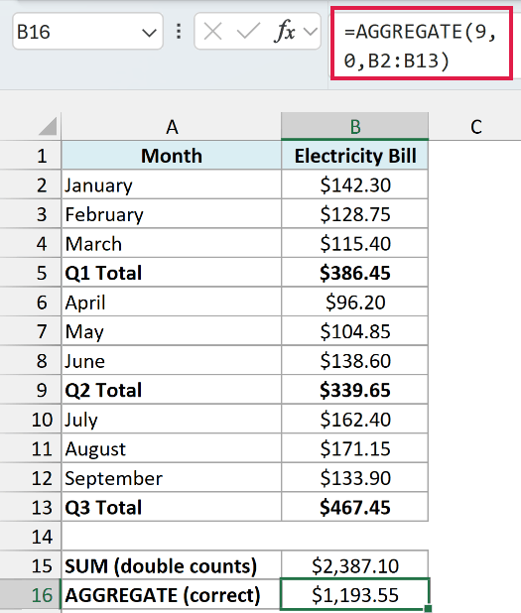The width and height of the screenshot is (521, 613).
Task: Click the Enter checkmark formula icon
Action: point(248,32)
